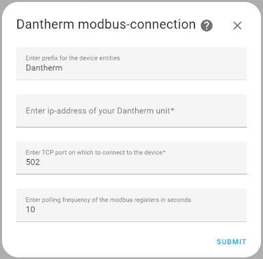Click the "Dantherm" prefix value text

point(44,68)
